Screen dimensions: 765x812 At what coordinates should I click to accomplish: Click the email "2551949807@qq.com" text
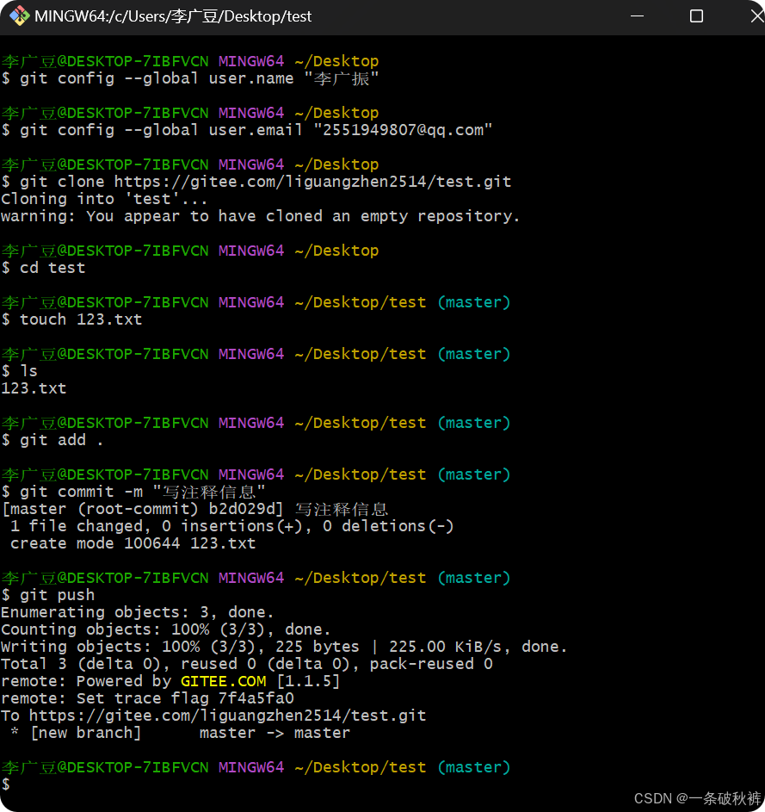pyautogui.click(x=402, y=130)
